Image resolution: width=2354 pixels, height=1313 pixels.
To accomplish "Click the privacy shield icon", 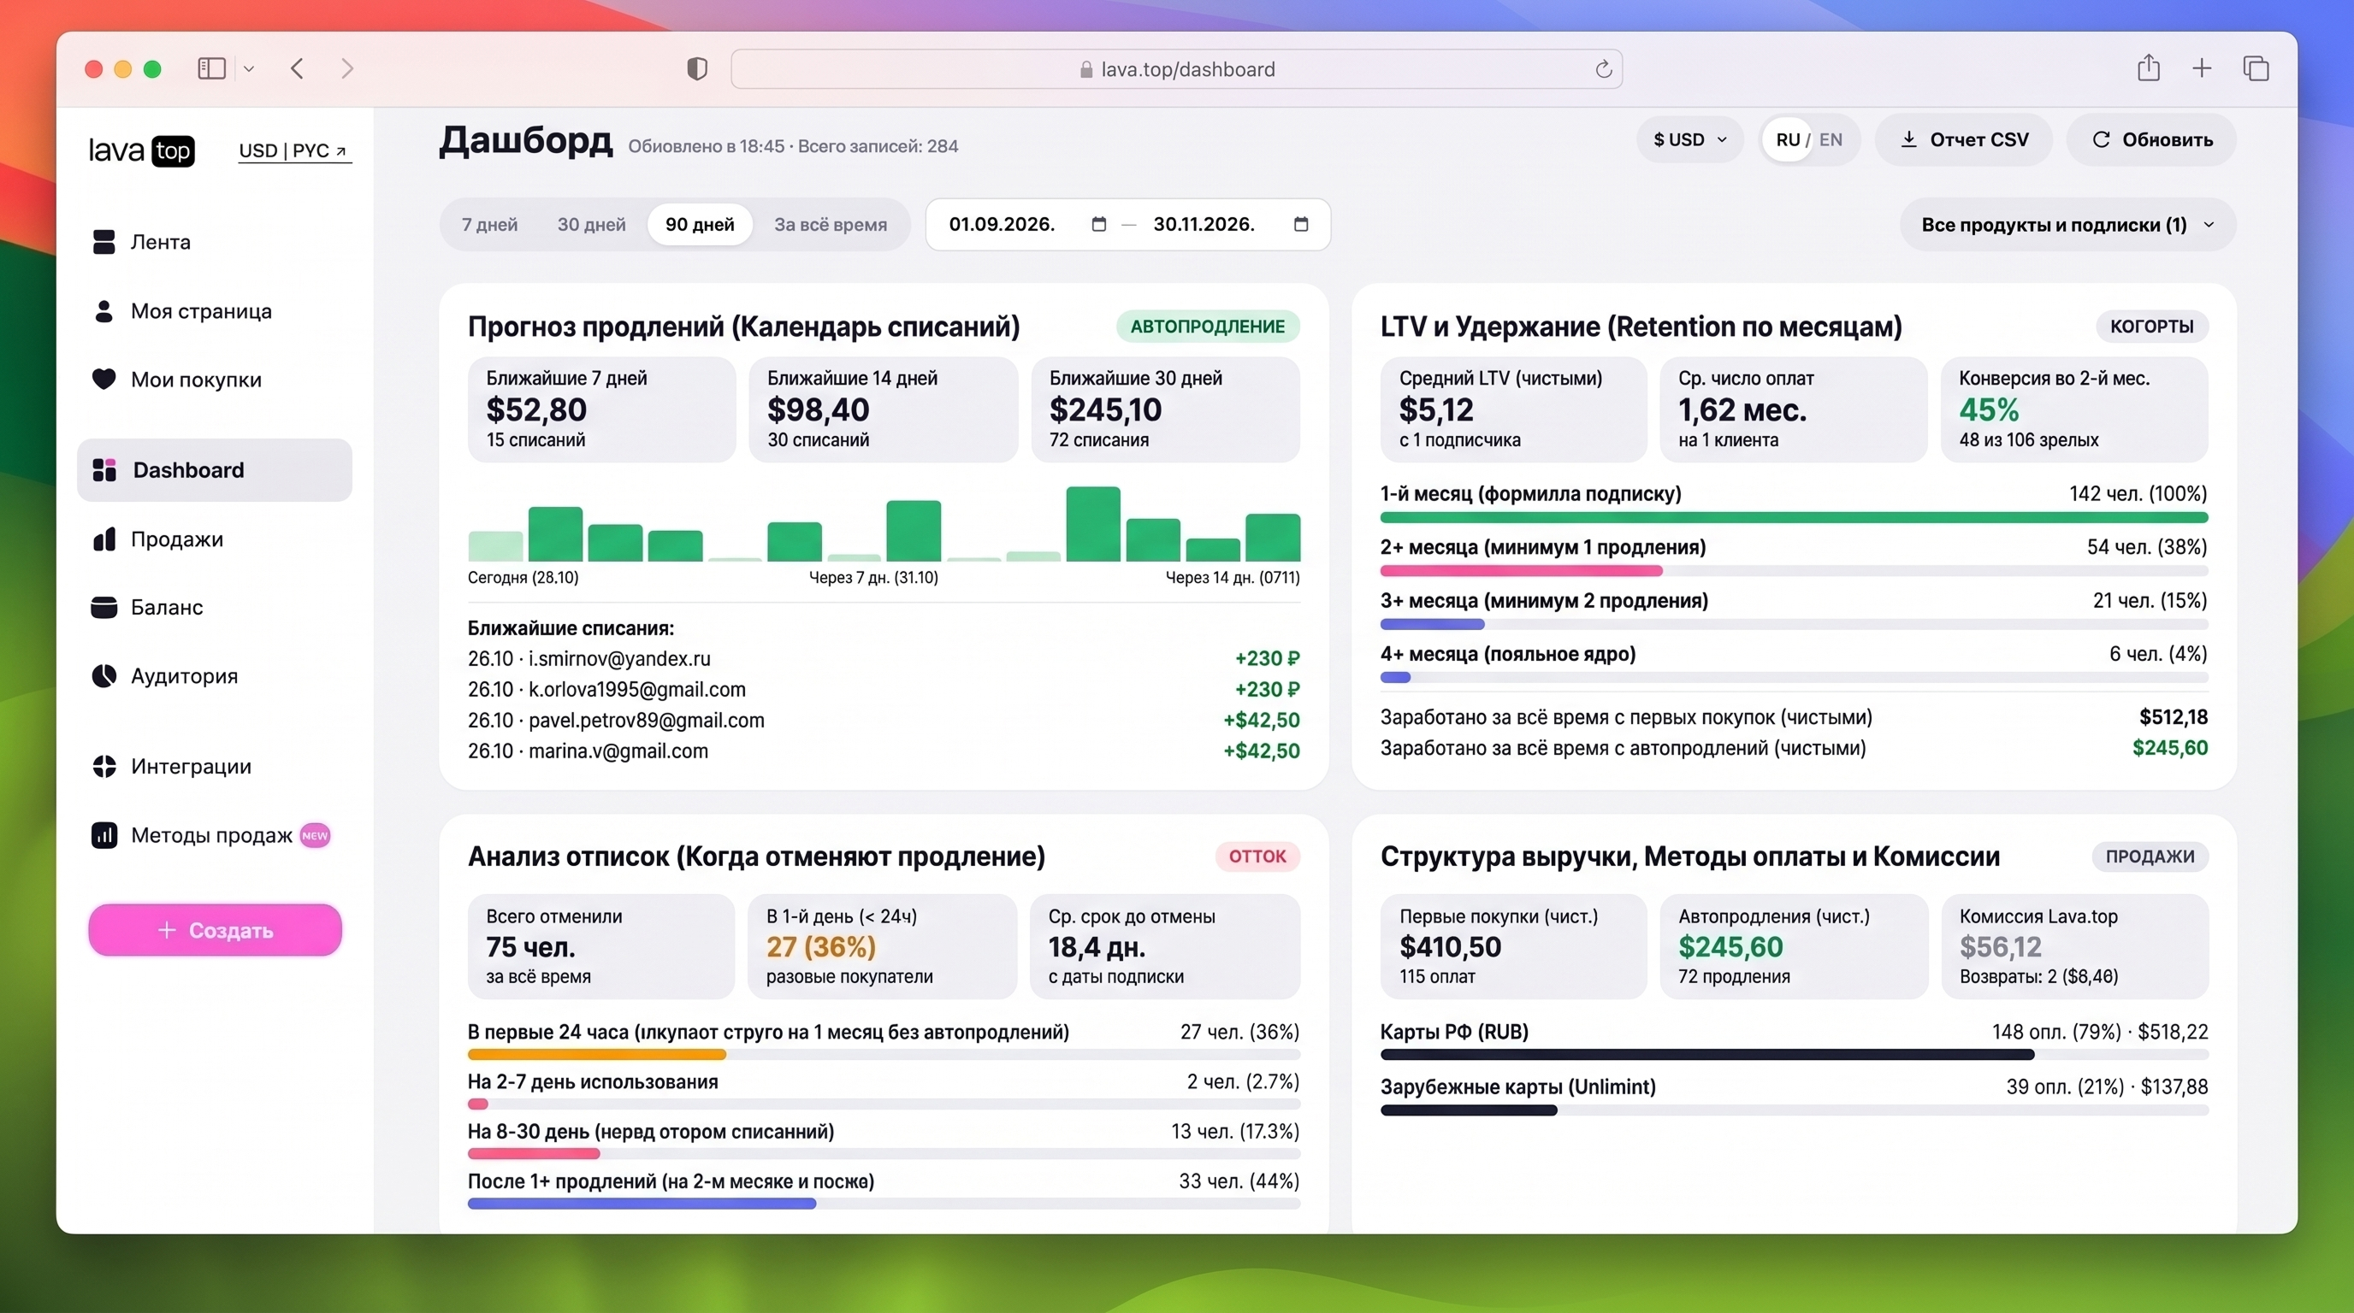I will pos(697,68).
